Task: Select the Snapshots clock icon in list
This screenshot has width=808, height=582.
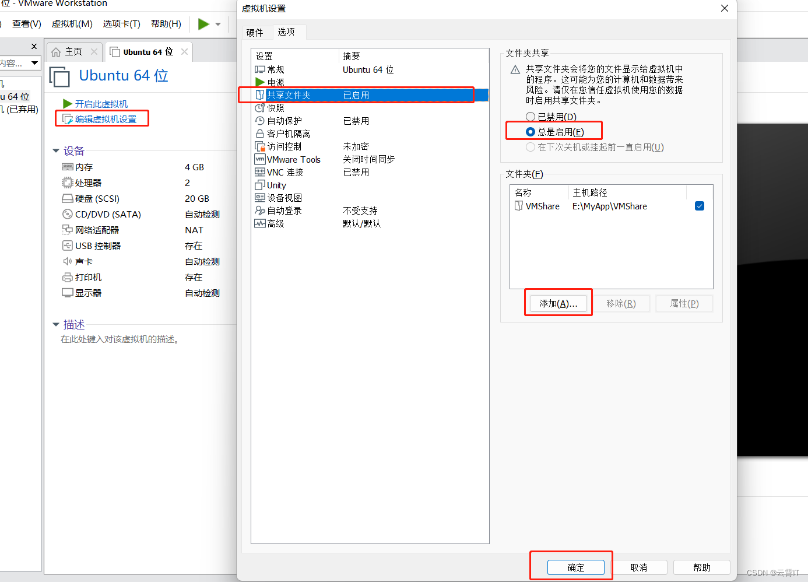Action: click(x=260, y=108)
